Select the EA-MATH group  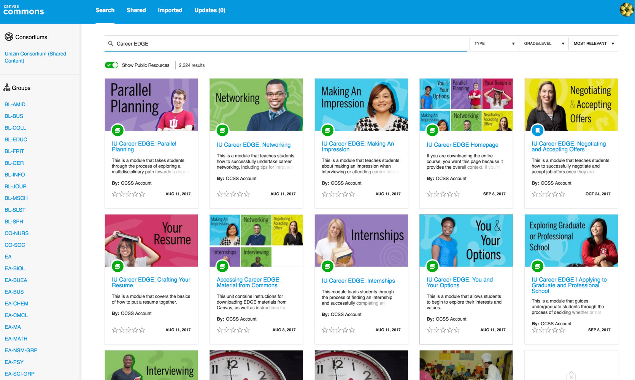(x=16, y=339)
